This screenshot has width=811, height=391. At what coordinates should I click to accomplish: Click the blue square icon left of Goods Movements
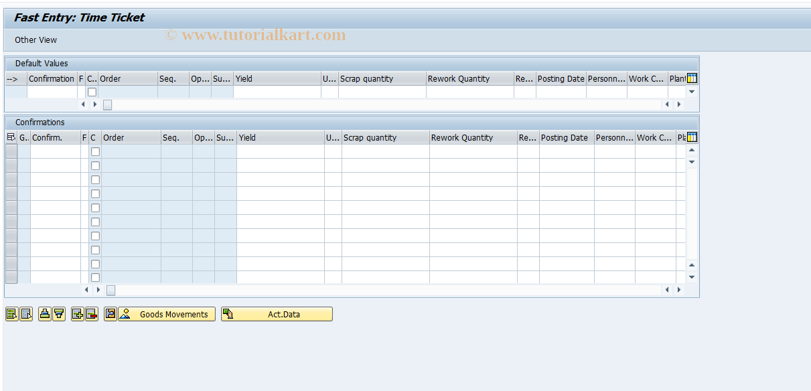pyautogui.click(x=110, y=314)
